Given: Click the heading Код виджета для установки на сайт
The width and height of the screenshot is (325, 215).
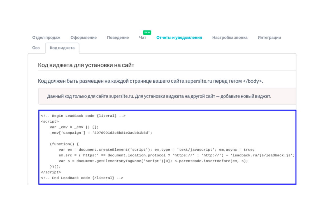Looking at the screenshot, I should tap(86, 65).
